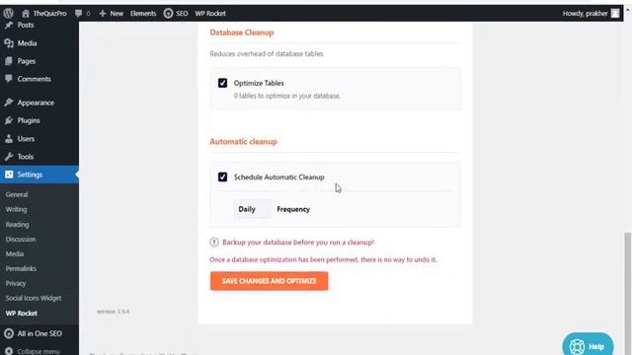Open Reading settings submenu
This screenshot has height=355, width=632.
pyautogui.click(x=17, y=224)
